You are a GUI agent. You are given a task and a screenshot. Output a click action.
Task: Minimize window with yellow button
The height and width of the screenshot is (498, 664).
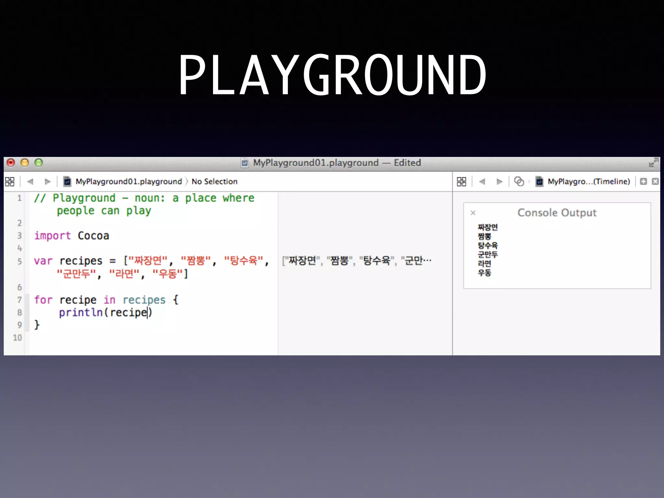25,163
